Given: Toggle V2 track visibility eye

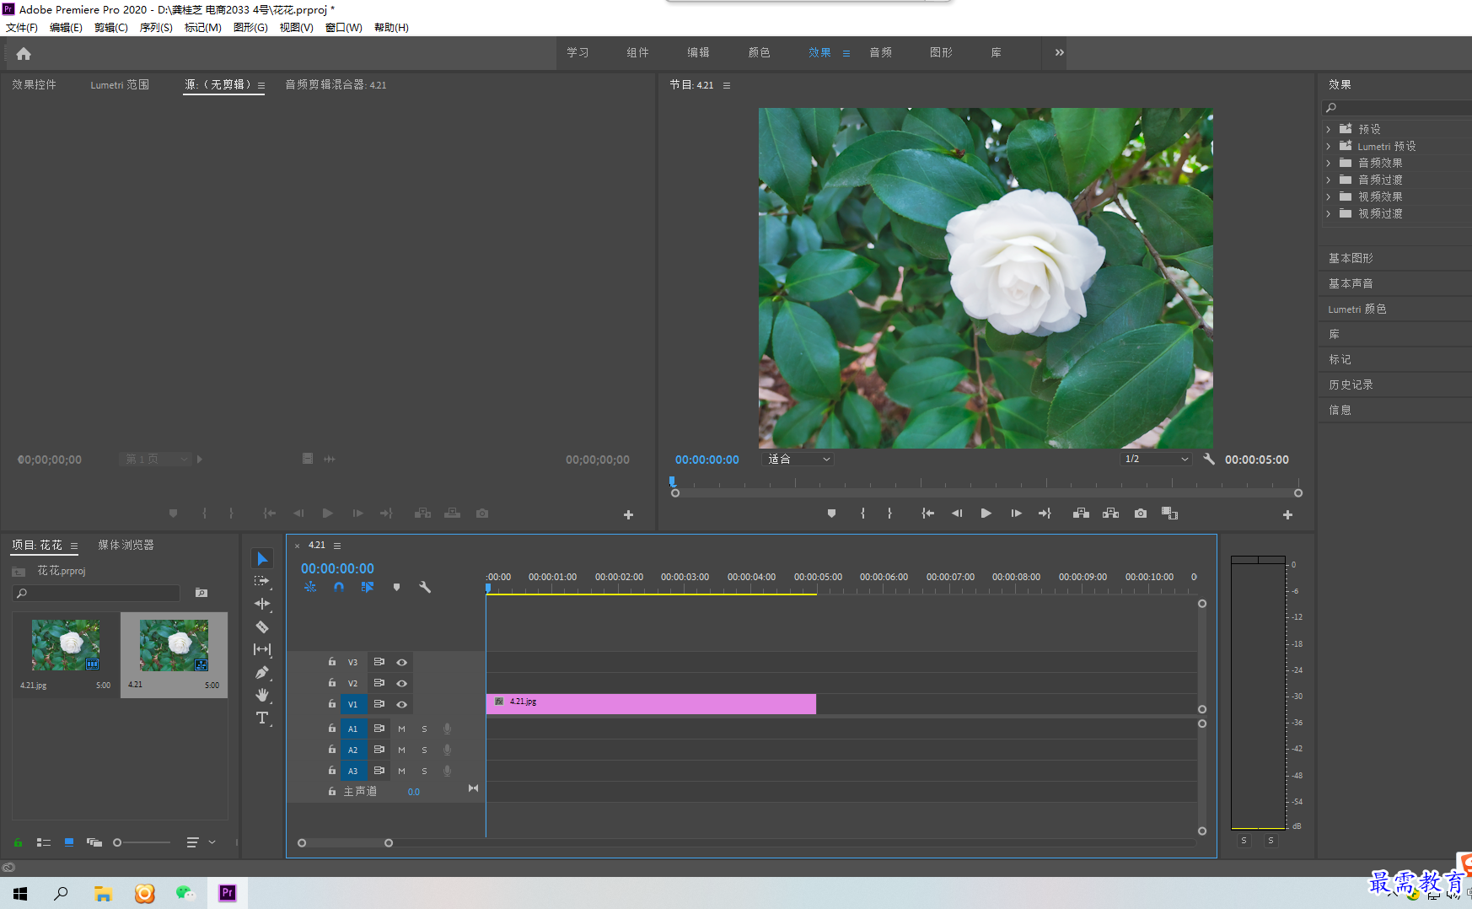Looking at the screenshot, I should tap(402, 684).
